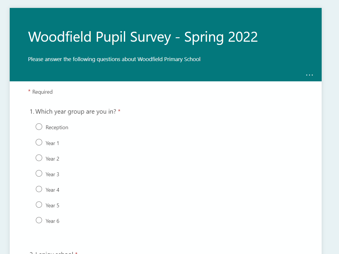This screenshot has height=254, width=339.
Task: Click the 'Reception' option label text
Action: (x=57, y=127)
